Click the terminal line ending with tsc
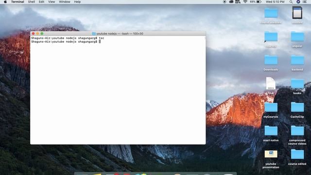Viewport: 311px width, 175px height. (x=68, y=38)
